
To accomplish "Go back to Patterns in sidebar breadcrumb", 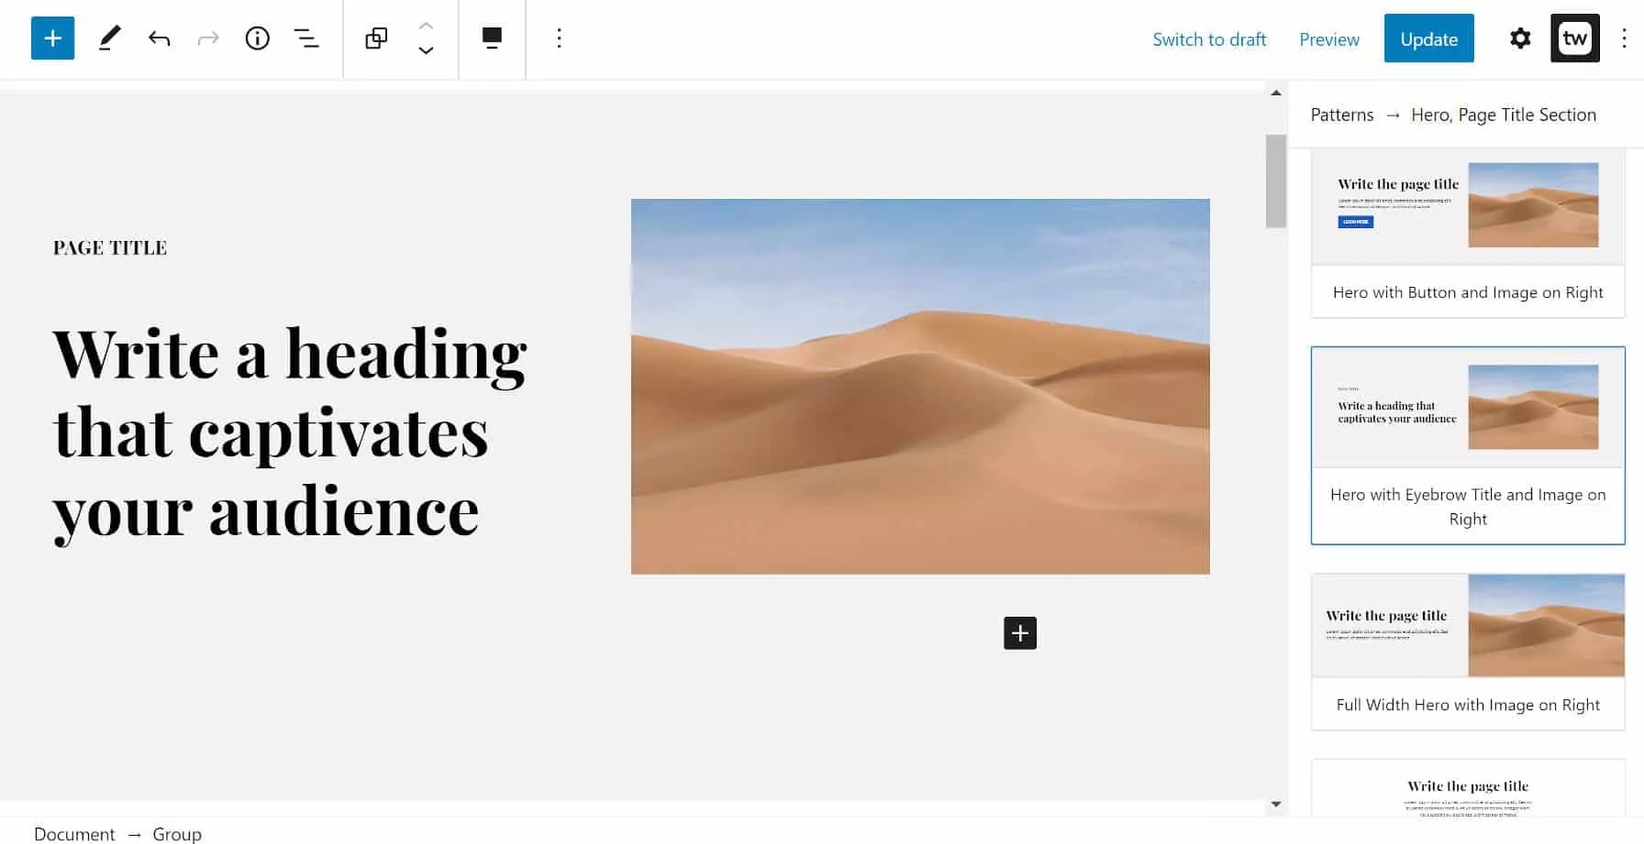I will click(1341, 115).
